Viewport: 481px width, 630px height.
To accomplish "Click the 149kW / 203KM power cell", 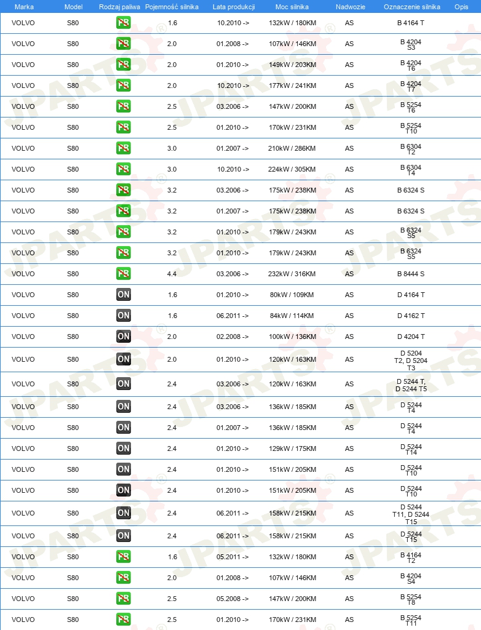I will click(293, 65).
